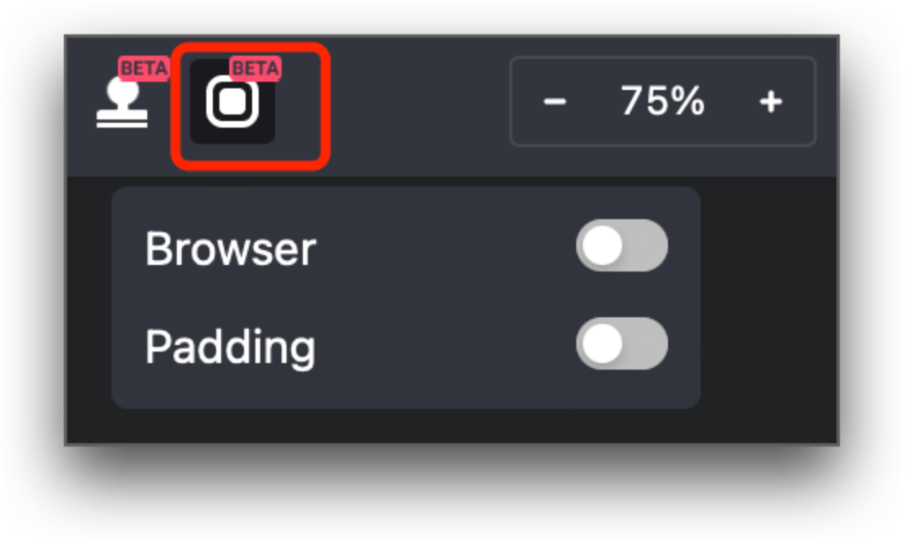Click the zoom control box border
The image size is (907, 543).
pos(663,57)
